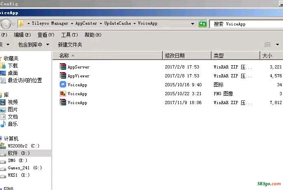Open the 工具(T) menu
The height and width of the screenshot is (190, 283).
[69, 35]
